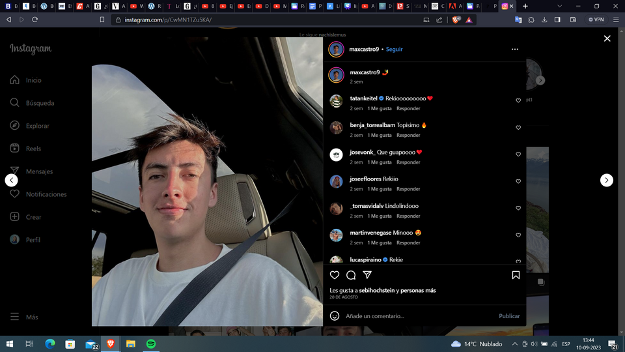Screen dimensions: 625x352
Task: Click the Brave Shields lion icon
Action: point(456,20)
